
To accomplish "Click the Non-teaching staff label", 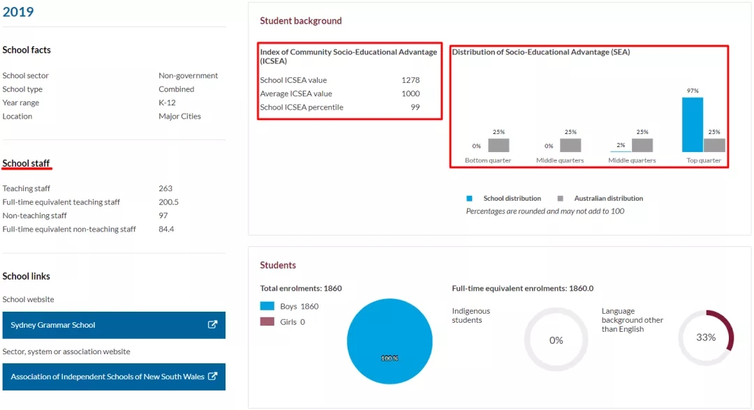I will [x=35, y=215].
